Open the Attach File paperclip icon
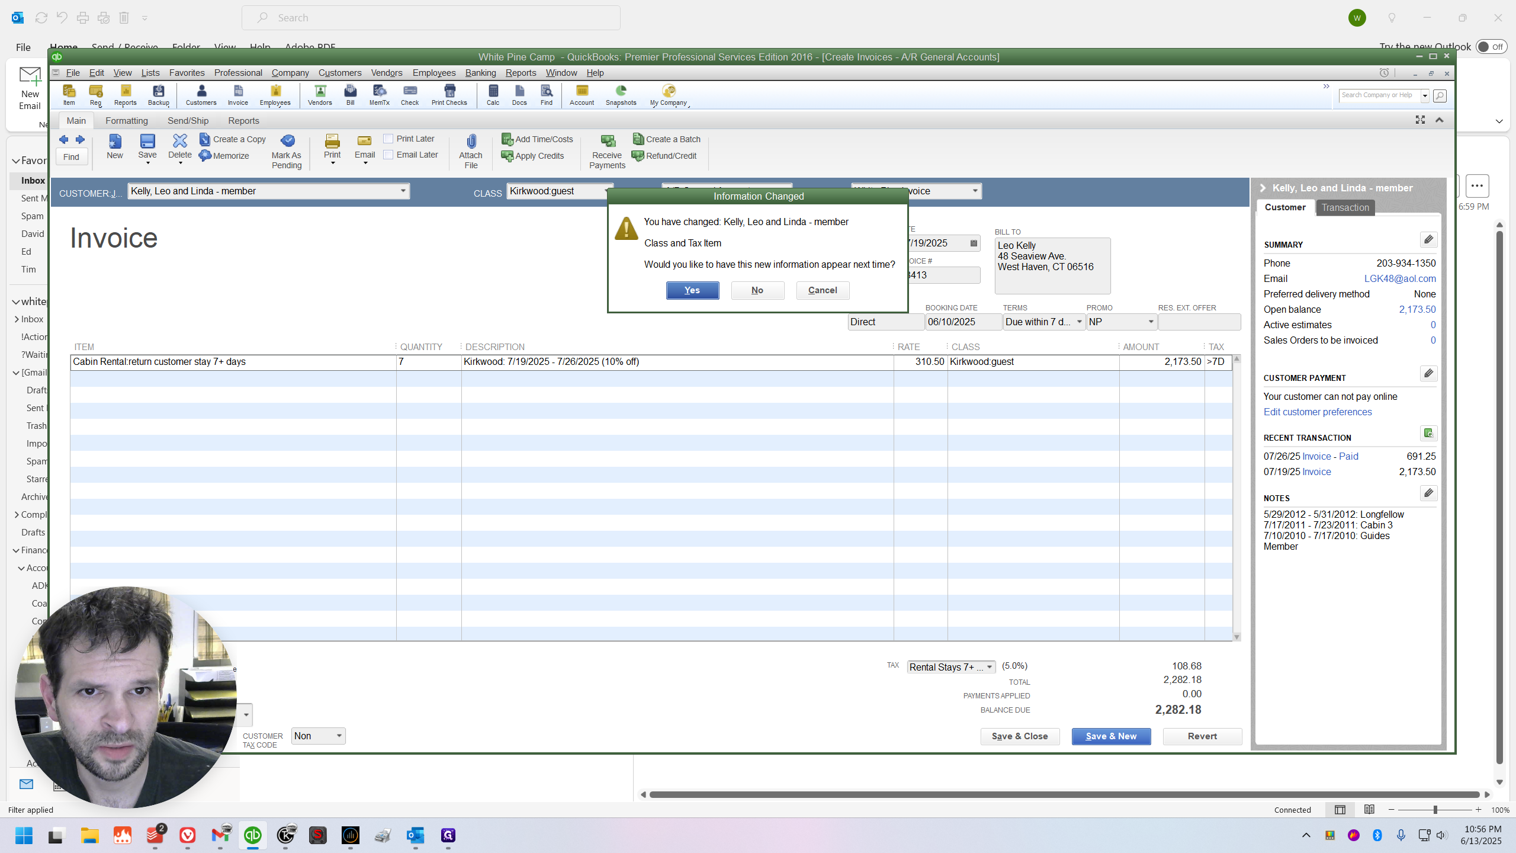This screenshot has width=1516, height=853. click(471, 141)
